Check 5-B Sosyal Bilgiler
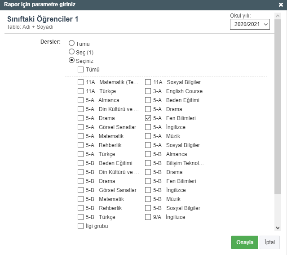The width and height of the screenshot is (287, 255). pos(148,208)
